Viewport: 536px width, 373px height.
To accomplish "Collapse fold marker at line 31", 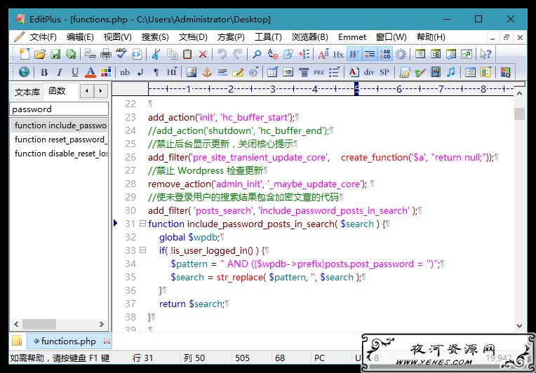I will point(142,224).
